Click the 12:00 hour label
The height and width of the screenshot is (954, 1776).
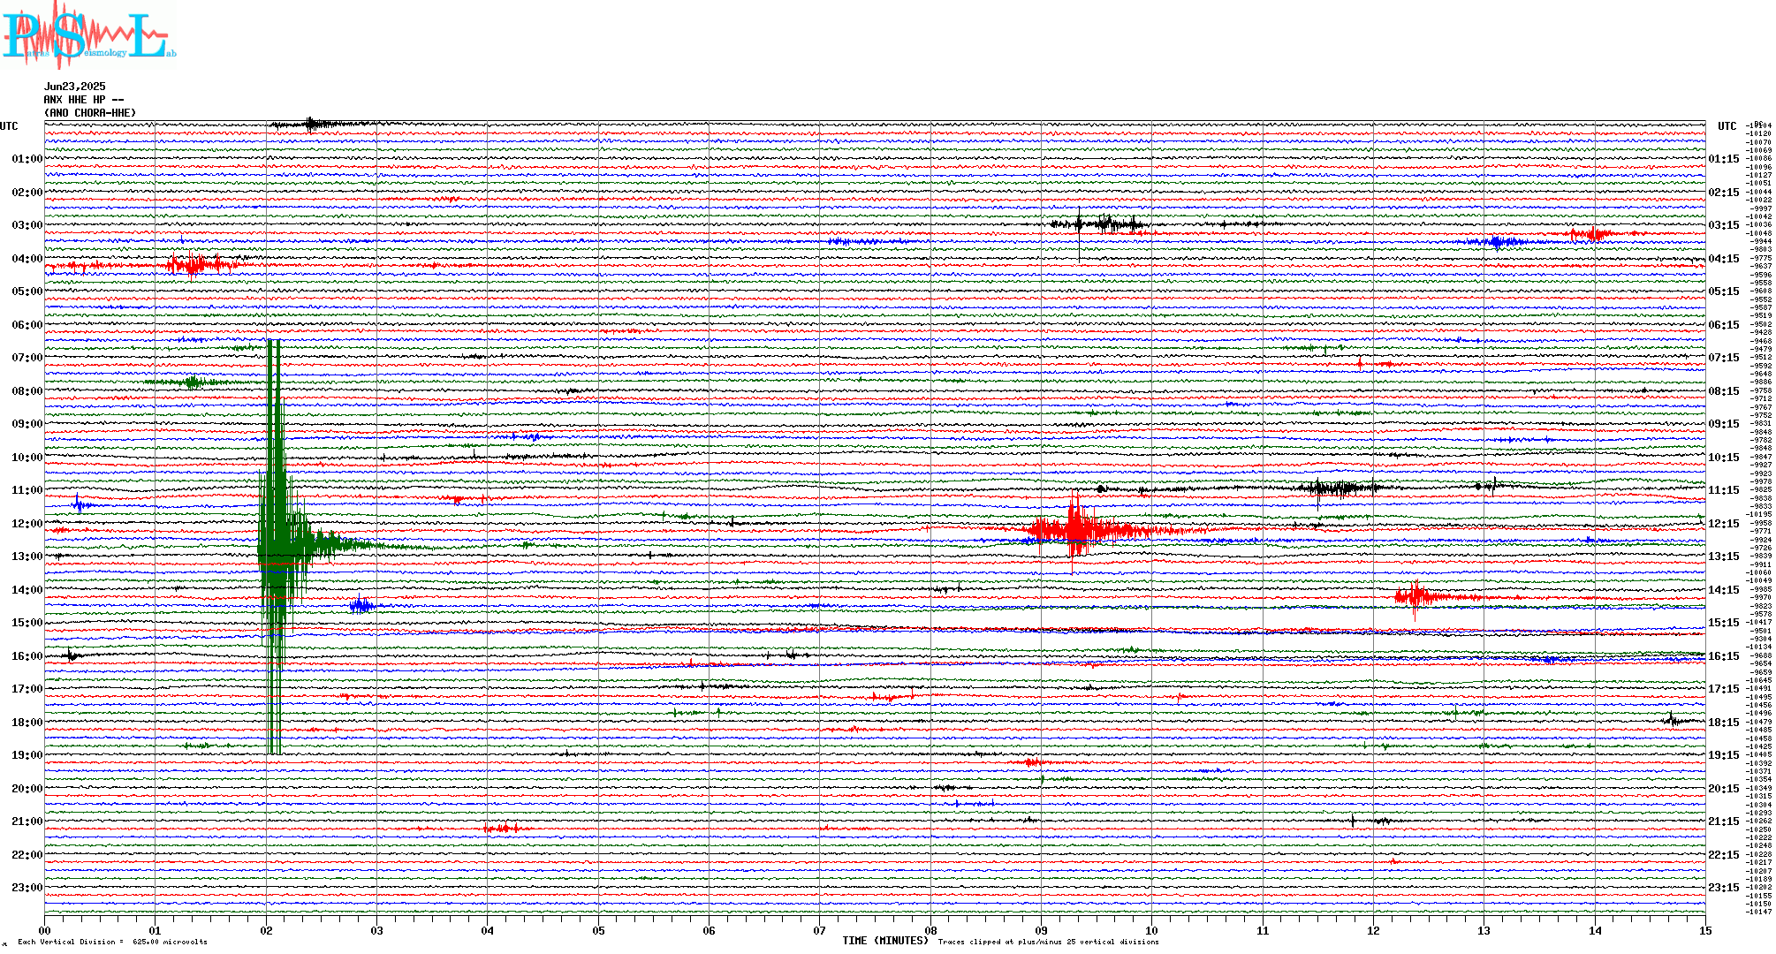coord(27,524)
